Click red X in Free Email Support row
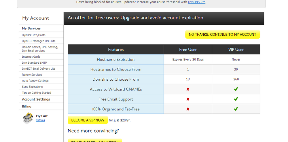Image resolution: width=288 pixels, height=142 pixels. (x=188, y=99)
